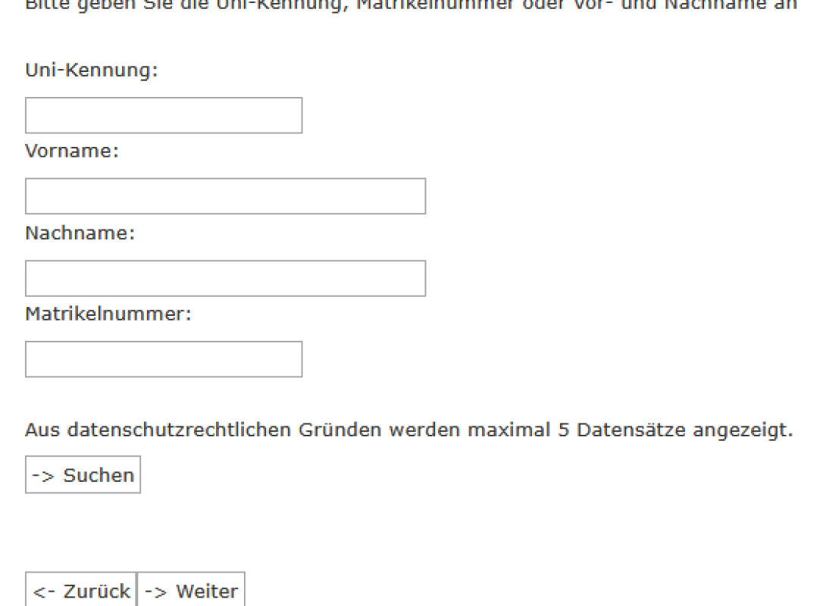Go back to the previous step
Viewport: 826px width, 606px height.
point(81,591)
